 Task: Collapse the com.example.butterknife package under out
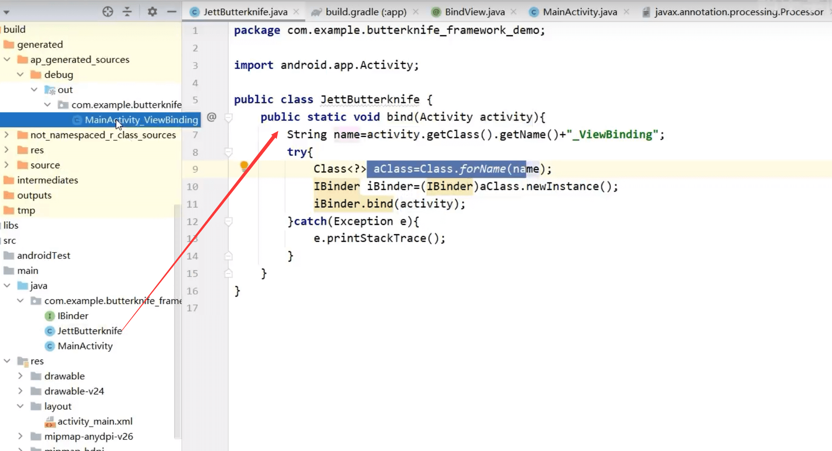tap(48, 105)
